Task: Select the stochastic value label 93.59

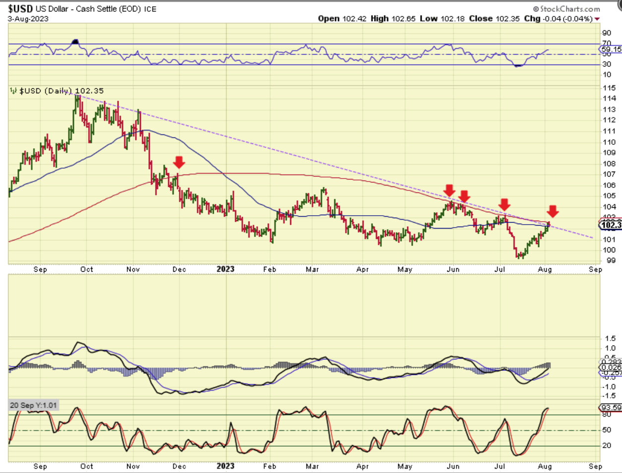Action: pyautogui.click(x=611, y=408)
